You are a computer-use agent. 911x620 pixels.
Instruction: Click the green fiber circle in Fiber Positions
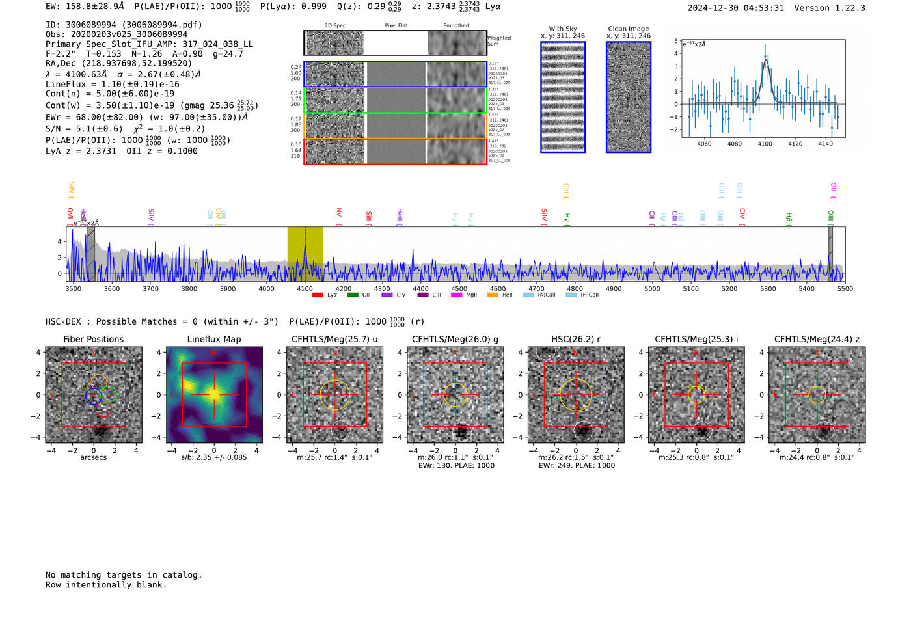pos(109,394)
